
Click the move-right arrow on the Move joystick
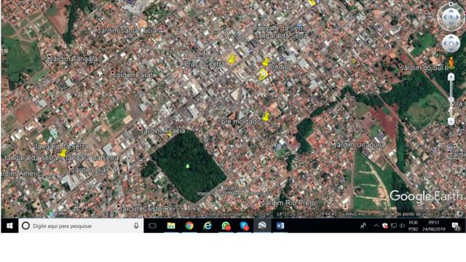point(457,44)
